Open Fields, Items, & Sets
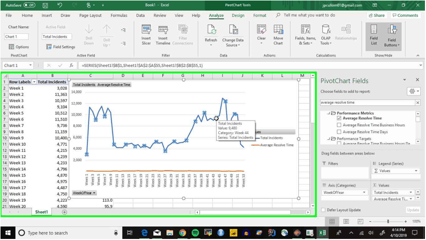 [x=306, y=35]
